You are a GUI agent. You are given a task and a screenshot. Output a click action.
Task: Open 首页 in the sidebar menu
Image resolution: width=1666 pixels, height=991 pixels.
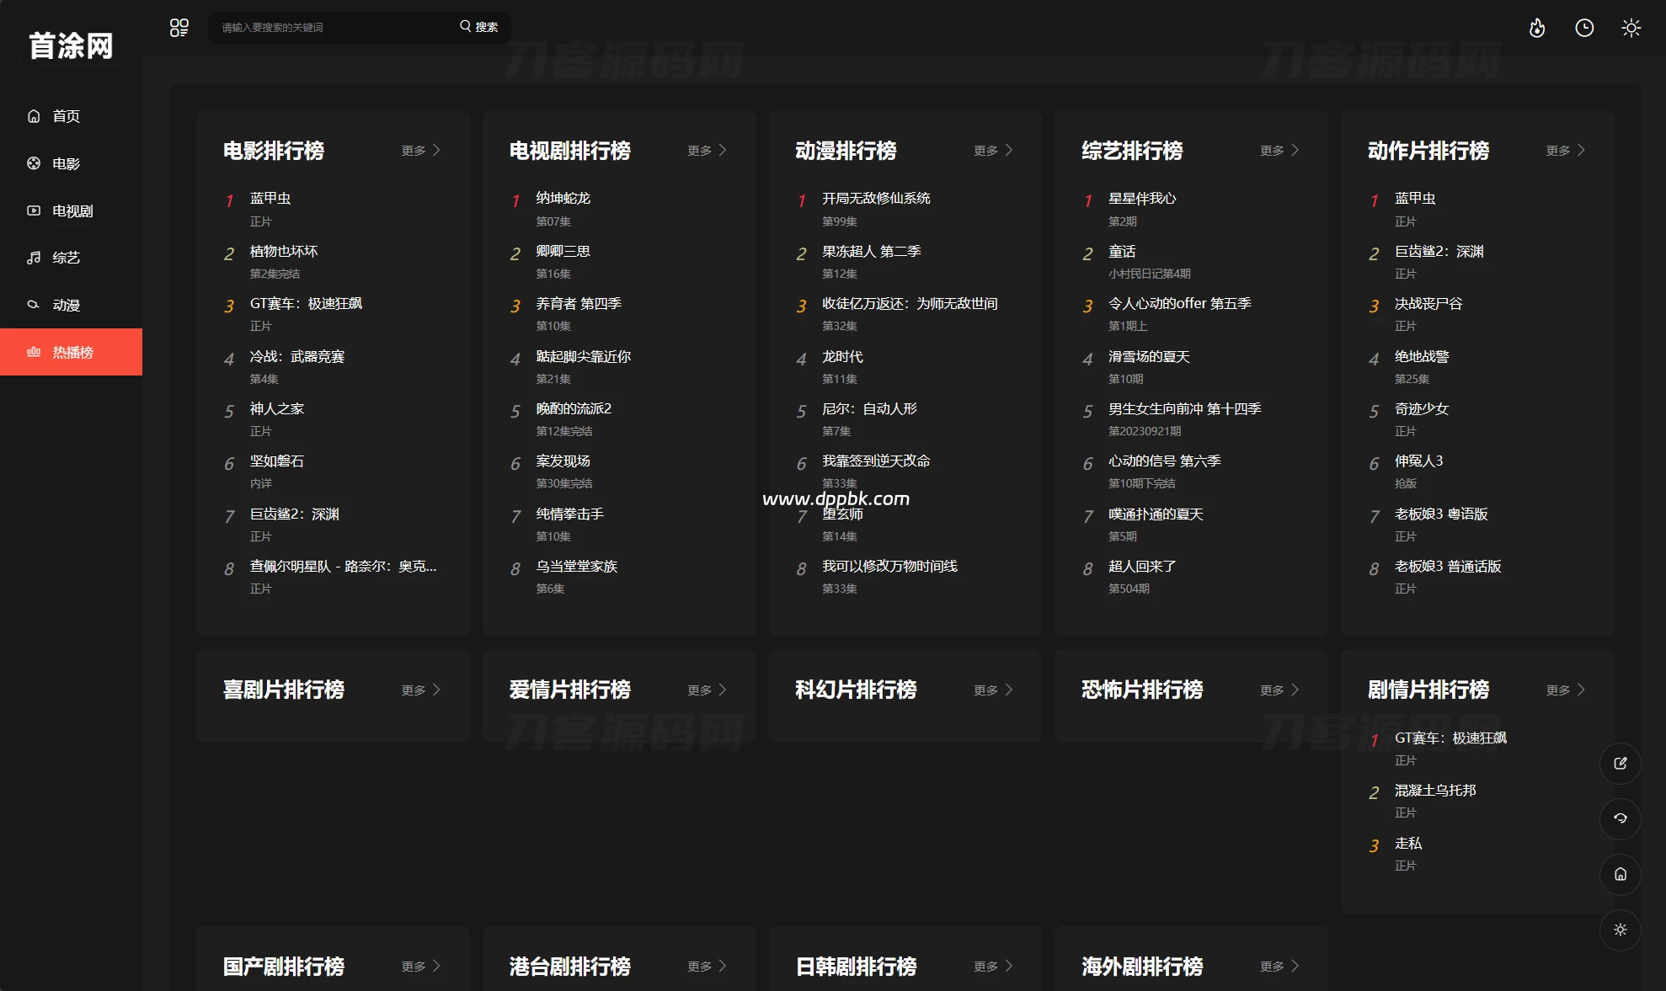(x=71, y=116)
